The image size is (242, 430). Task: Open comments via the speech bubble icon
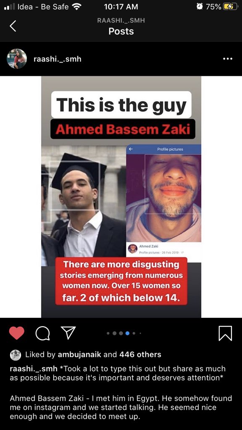point(42,333)
